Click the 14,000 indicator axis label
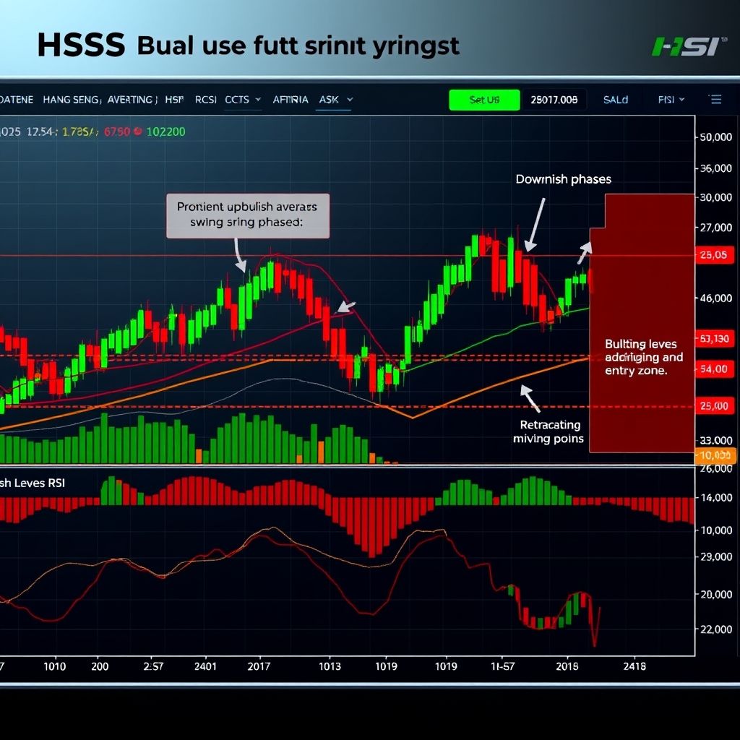This screenshot has height=740, width=740. (715, 497)
